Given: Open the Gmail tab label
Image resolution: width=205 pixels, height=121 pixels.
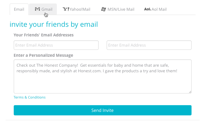Looking at the screenshot, I should [x=47, y=9].
